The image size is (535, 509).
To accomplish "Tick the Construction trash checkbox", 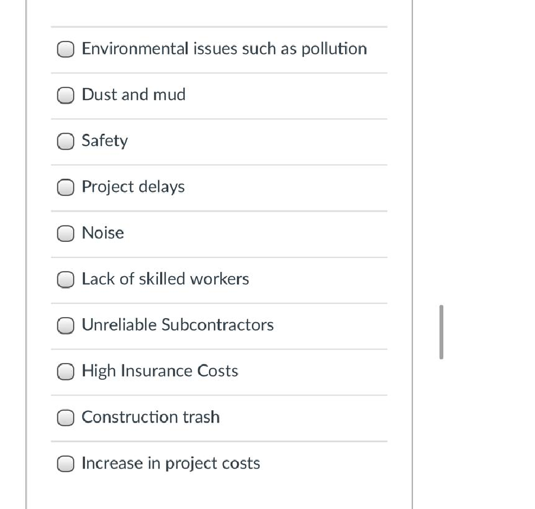I will coord(66,418).
